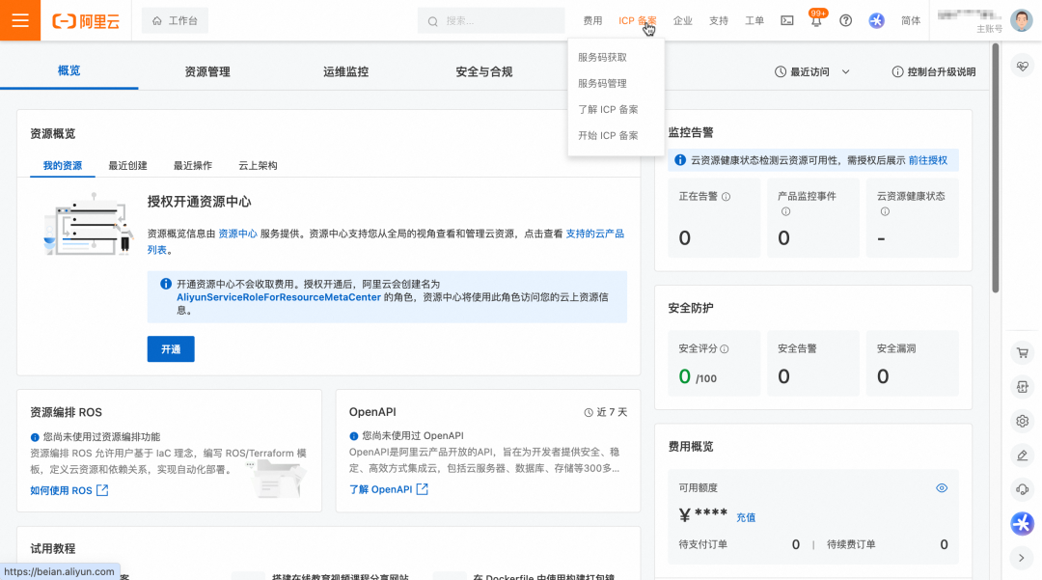Click the settings gear in right sidebar
1042x580 pixels.
(x=1022, y=421)
